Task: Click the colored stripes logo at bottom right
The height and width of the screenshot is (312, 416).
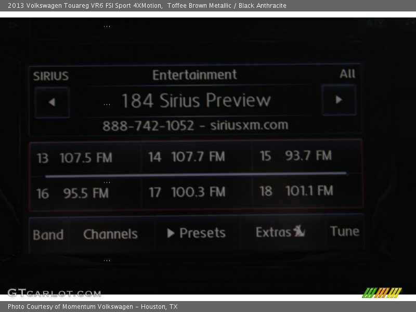Action: [382, 293]
